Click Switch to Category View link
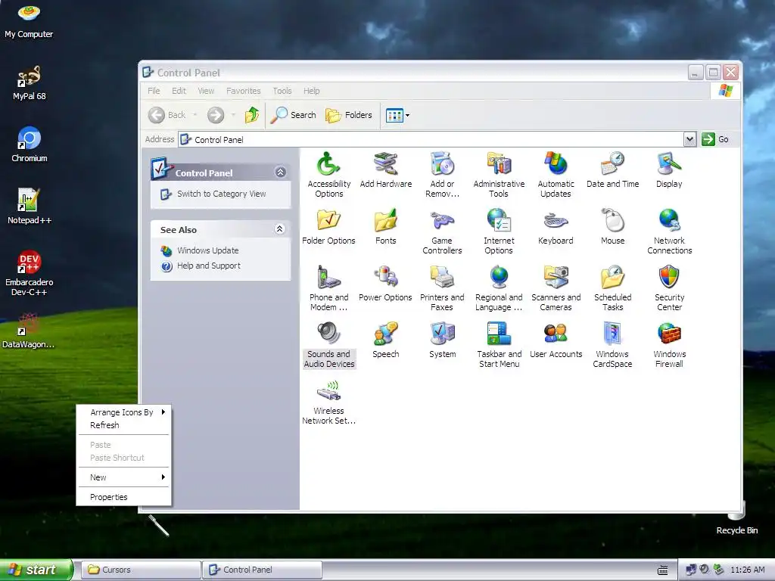 (222, 194)
